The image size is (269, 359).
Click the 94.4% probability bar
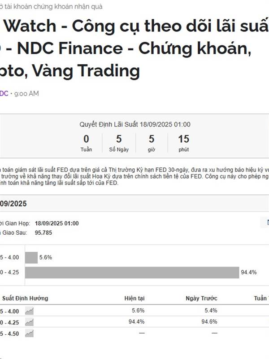pyautogui.click(x=132, y=272)
